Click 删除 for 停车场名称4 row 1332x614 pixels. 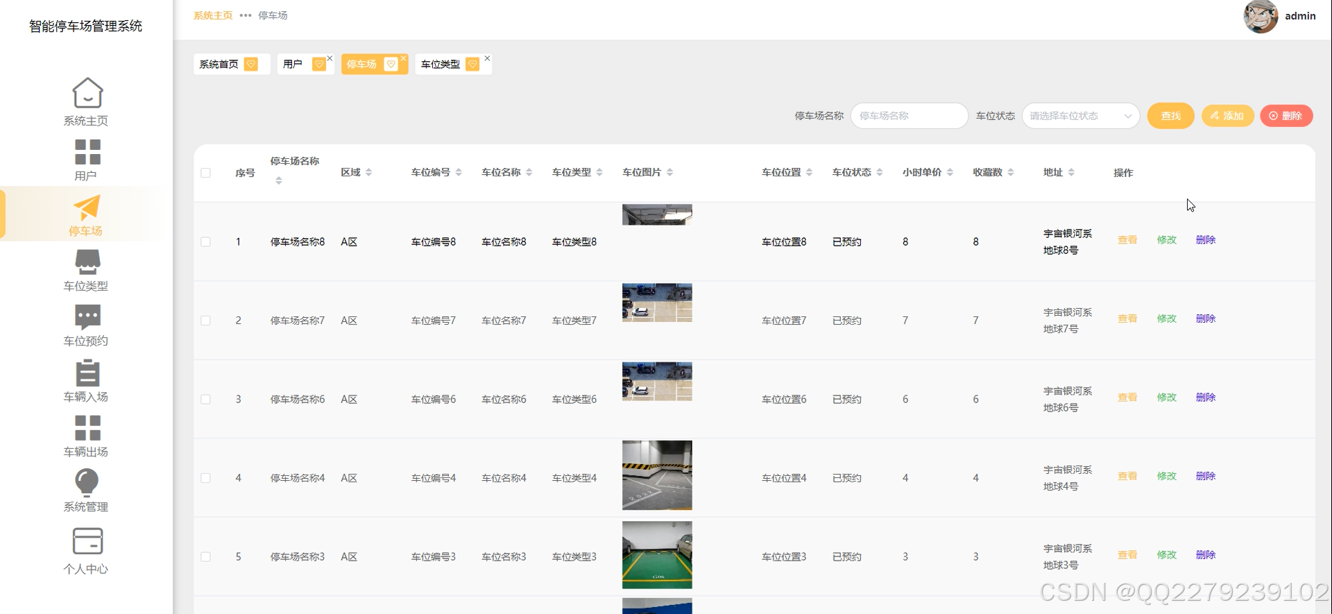(x=1206, y=476)
